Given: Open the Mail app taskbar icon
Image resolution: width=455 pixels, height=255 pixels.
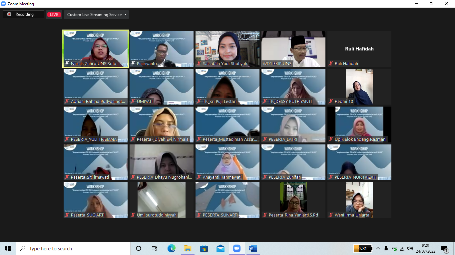Looking at the screenshot, I should [220, 248].
